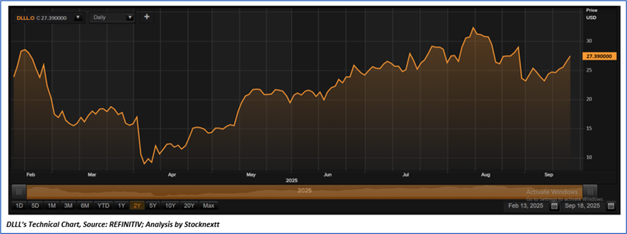The image size is (627, 234).
Task: Open the calendar icon beside Feb 13, 2025
Action: click(554, 206)
